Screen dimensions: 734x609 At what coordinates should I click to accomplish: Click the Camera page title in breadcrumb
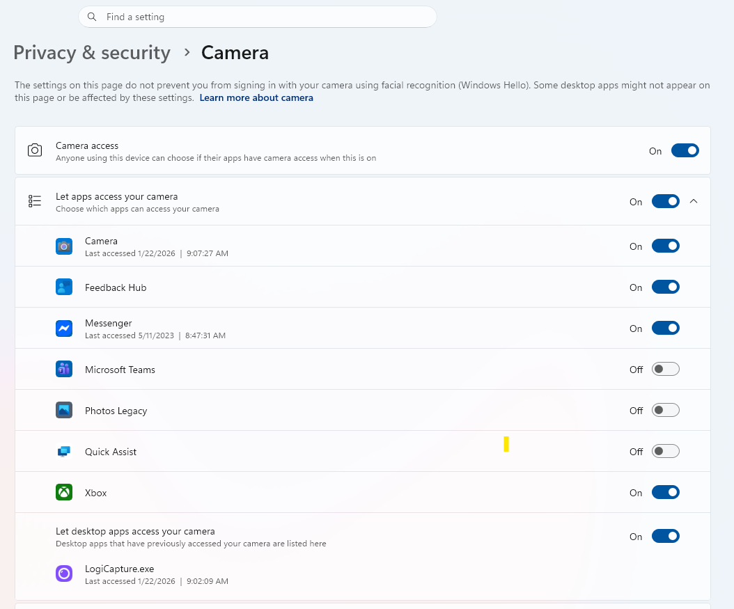click(235, 52)
